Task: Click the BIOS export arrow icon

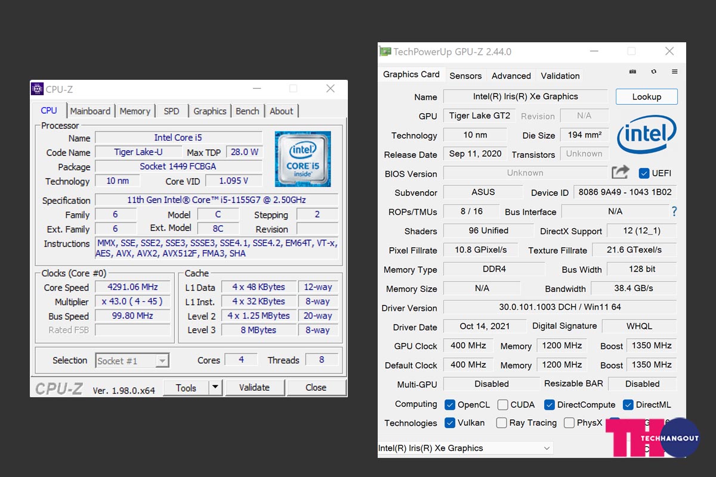Action: 621,173
